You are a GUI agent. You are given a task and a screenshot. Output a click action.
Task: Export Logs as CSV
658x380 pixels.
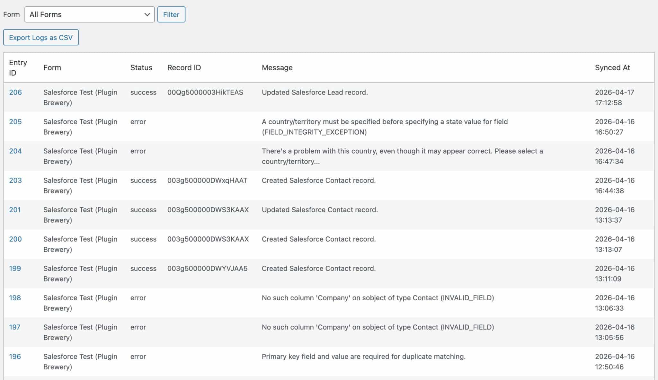pos(41,38)
